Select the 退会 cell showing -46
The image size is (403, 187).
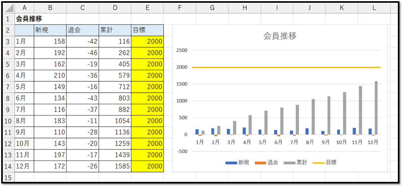click(82, 52)
